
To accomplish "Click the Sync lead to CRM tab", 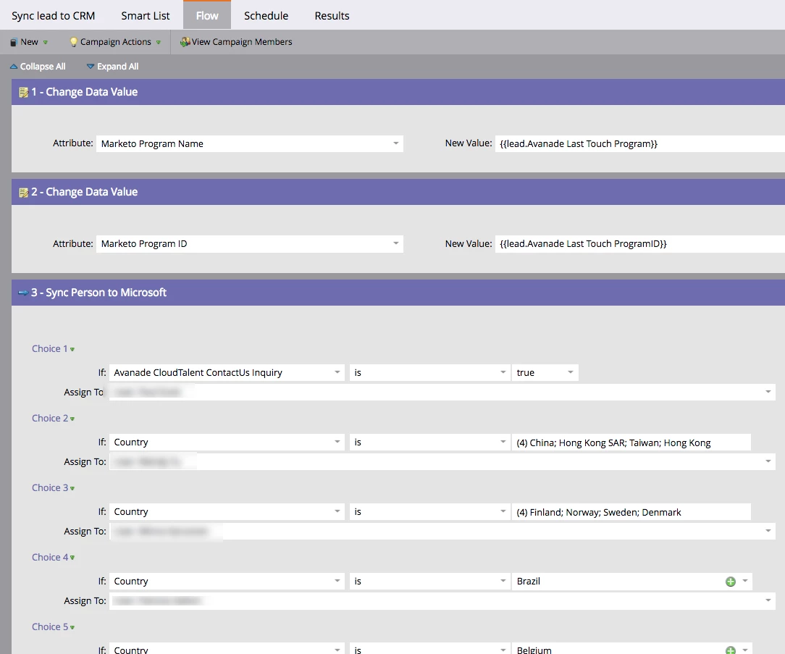I will point(53,15).
